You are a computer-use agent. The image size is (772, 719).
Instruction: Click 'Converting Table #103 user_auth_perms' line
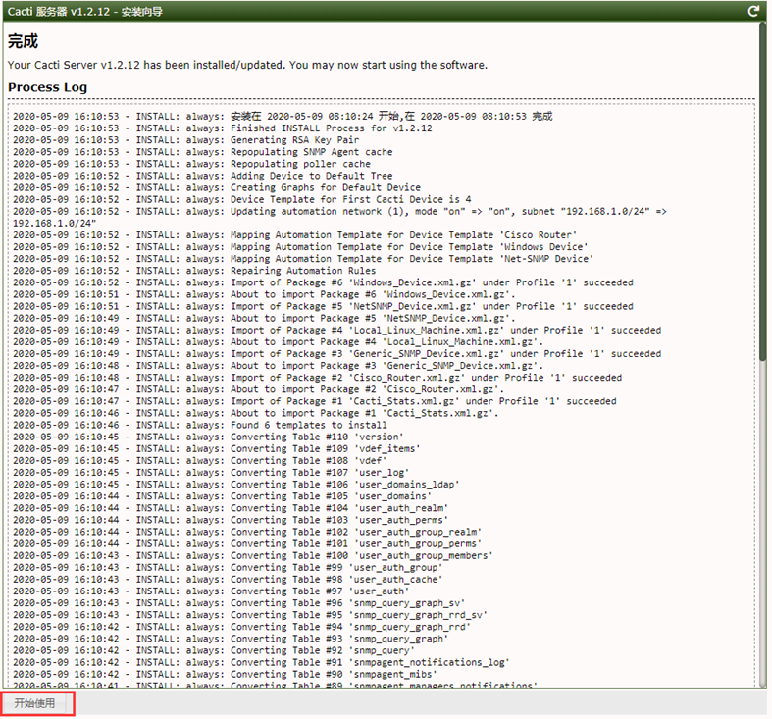(x=231, y=520)
